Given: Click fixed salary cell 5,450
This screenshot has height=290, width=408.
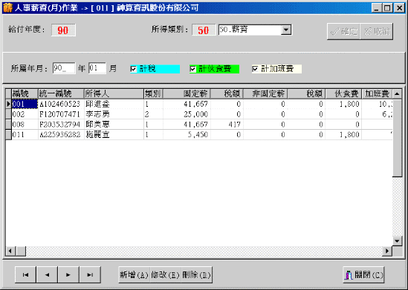Looking at the screenshot, I should tap(187, 135).
